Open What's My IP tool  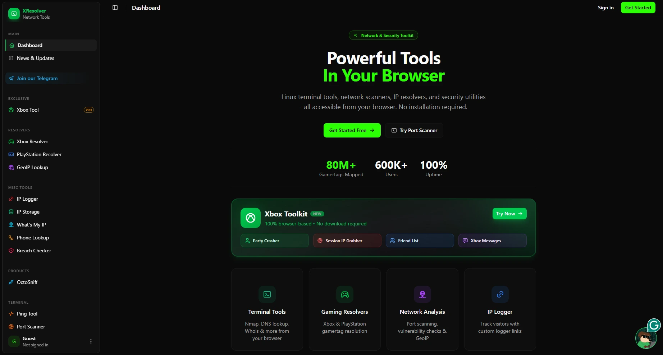(51, 225)
